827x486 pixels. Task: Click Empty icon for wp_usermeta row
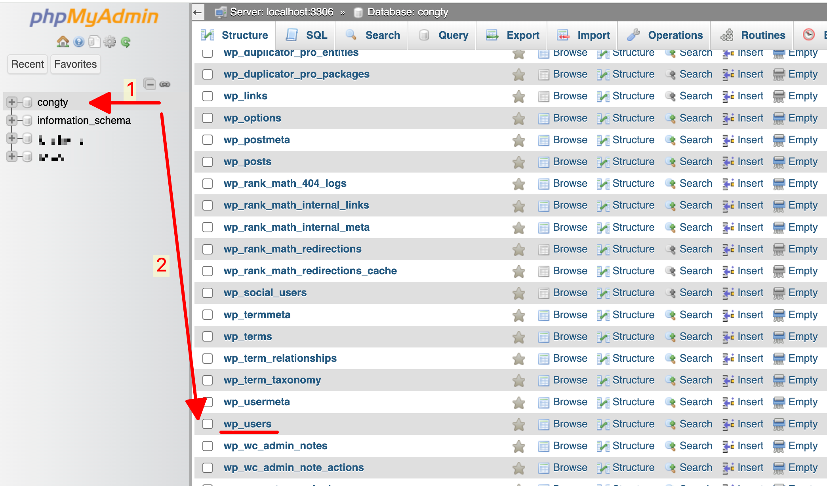tap(779, 402)
